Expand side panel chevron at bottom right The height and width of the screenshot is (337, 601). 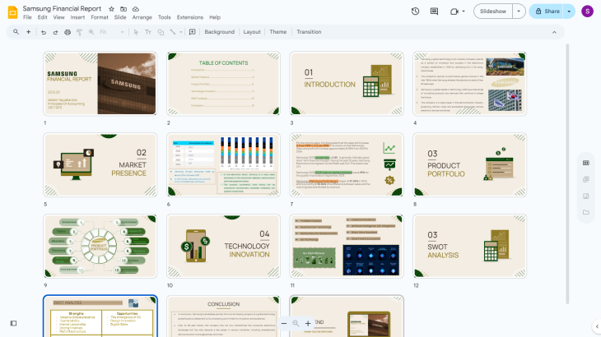pos(597,326)
